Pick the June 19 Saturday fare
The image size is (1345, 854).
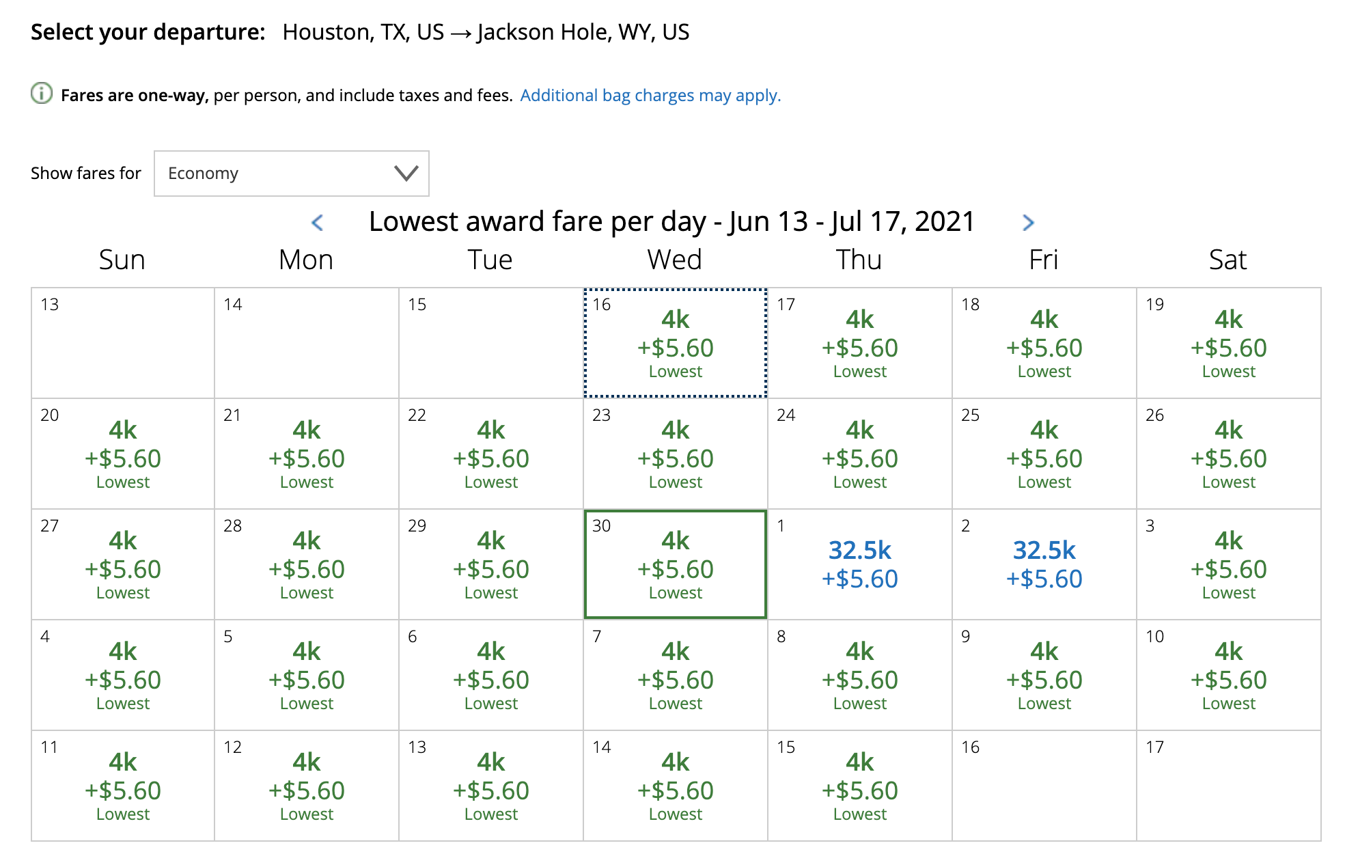pyautogui.click(x=1229, y=343)
